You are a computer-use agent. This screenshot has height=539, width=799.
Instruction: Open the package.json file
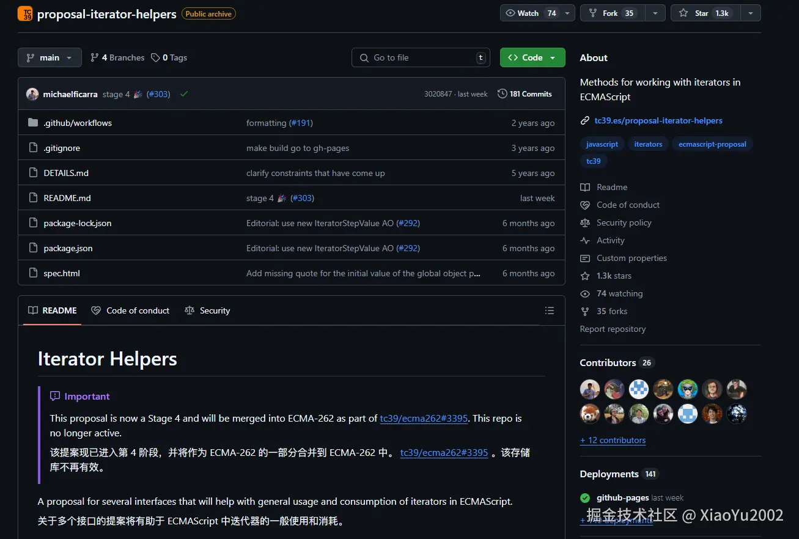(68, 248)
